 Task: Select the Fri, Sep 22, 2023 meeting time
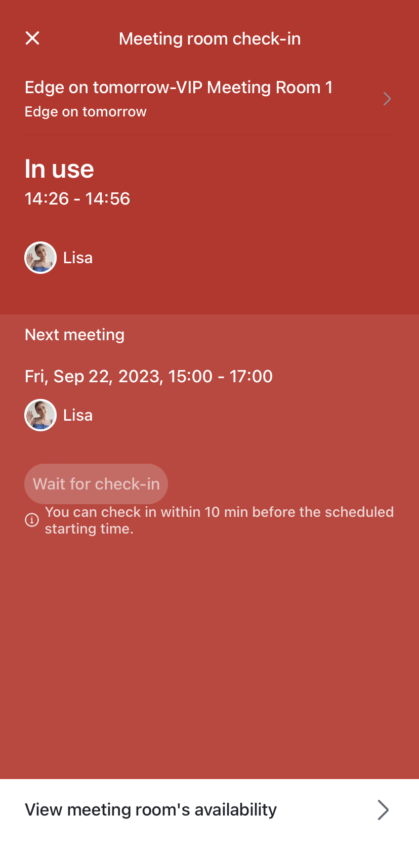point(149,376)
